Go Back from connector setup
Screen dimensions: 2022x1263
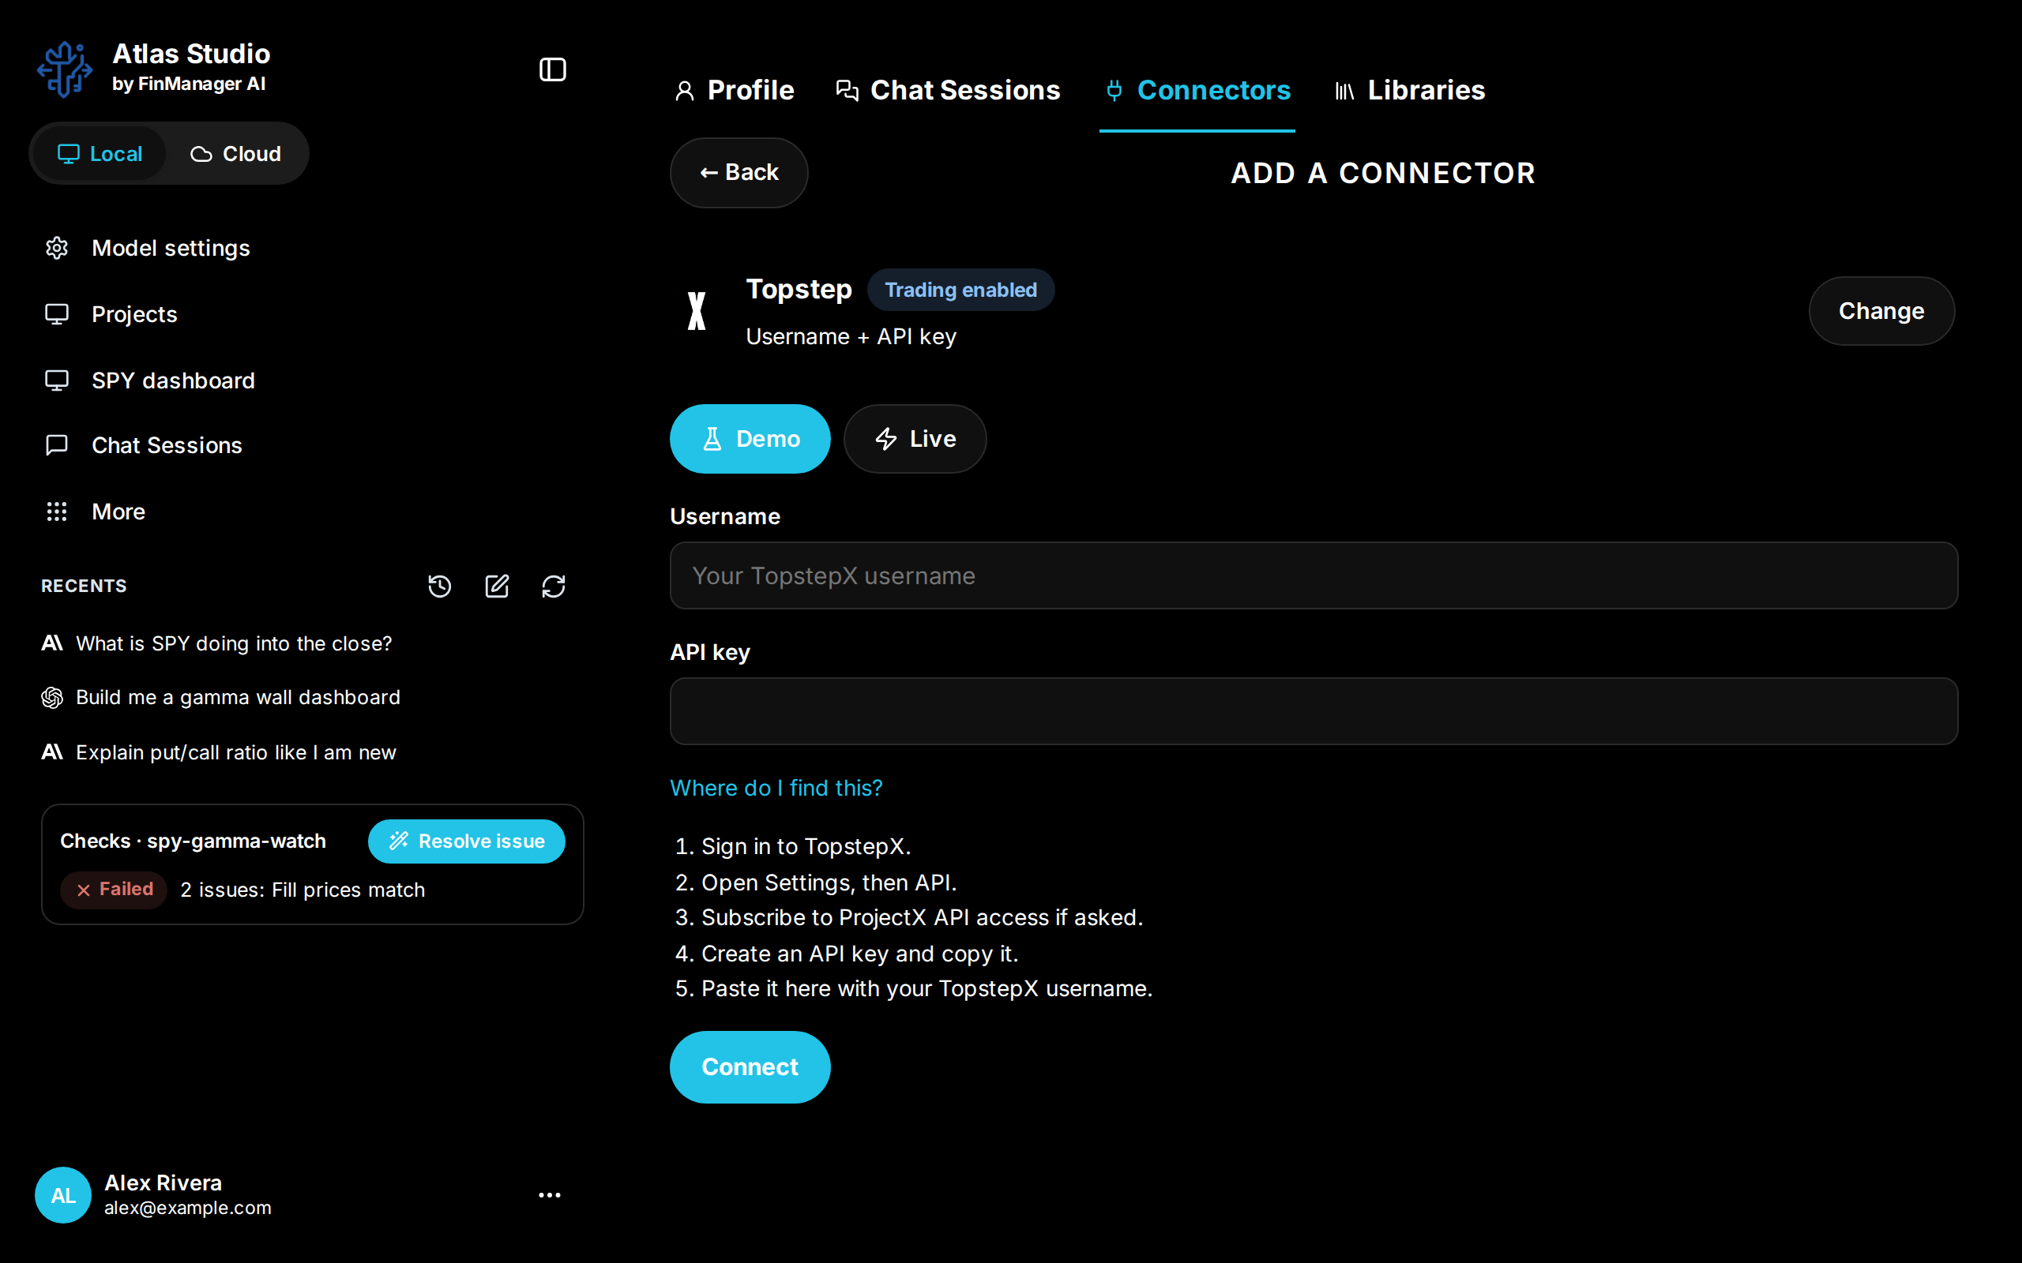[x=739, y=173]
